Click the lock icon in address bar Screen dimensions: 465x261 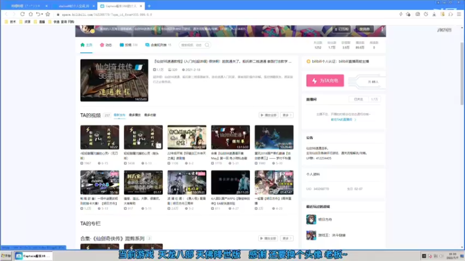coord(58,14)
